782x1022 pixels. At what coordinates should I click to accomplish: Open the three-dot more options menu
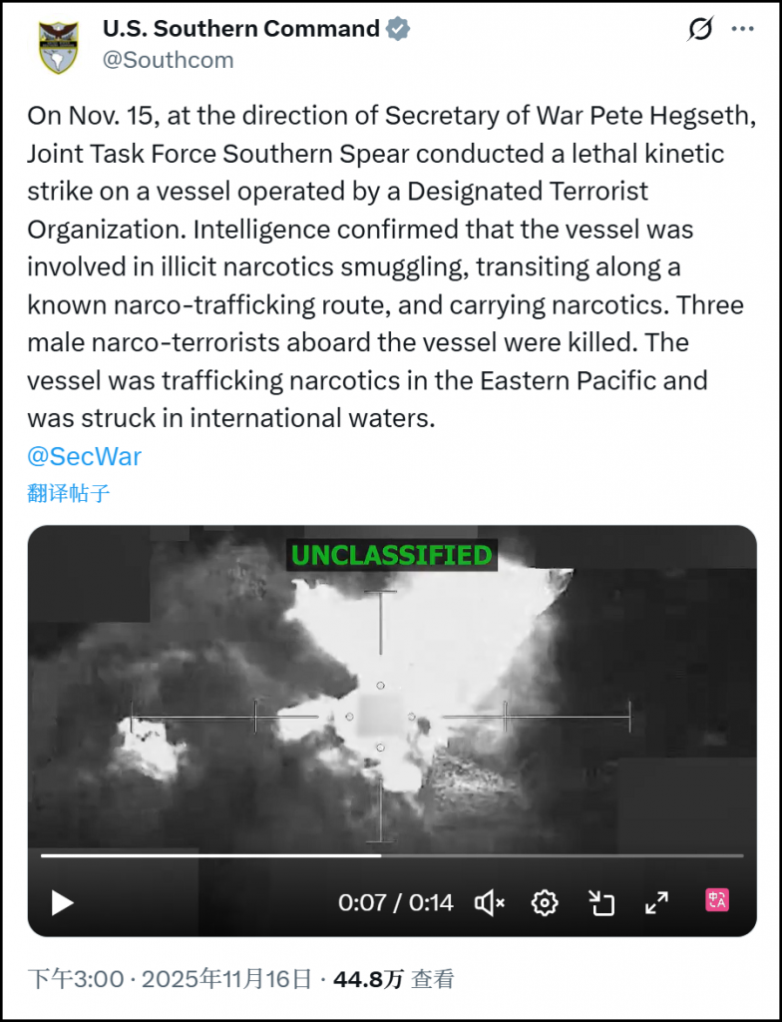[x=743, y=29]
